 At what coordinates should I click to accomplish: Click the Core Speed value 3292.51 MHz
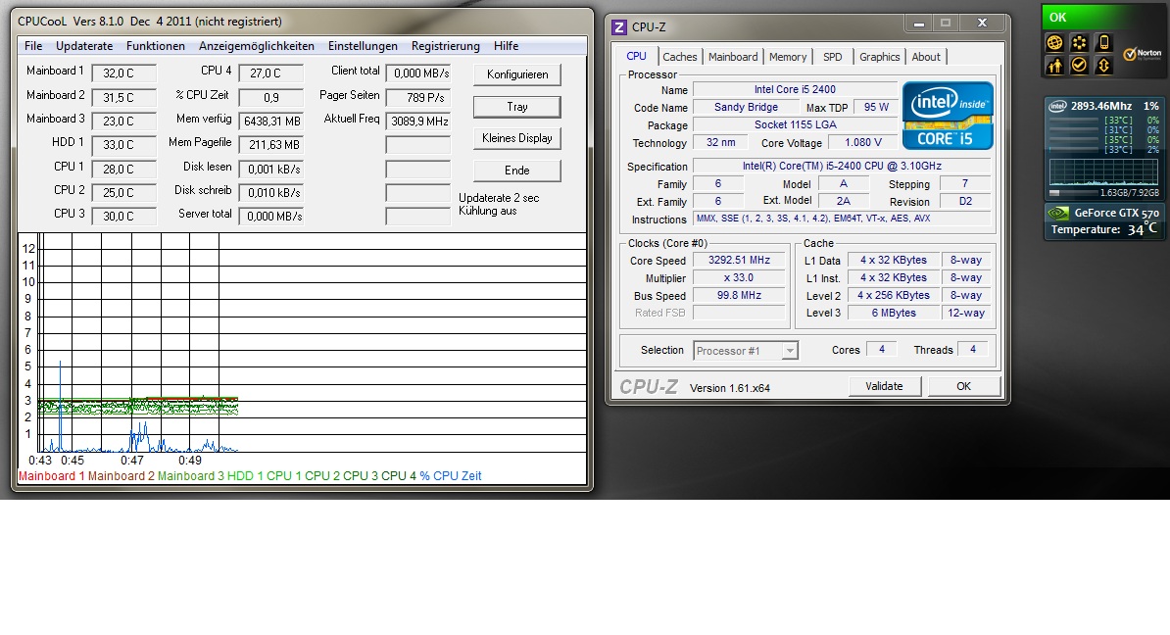(x=739, y=261)
